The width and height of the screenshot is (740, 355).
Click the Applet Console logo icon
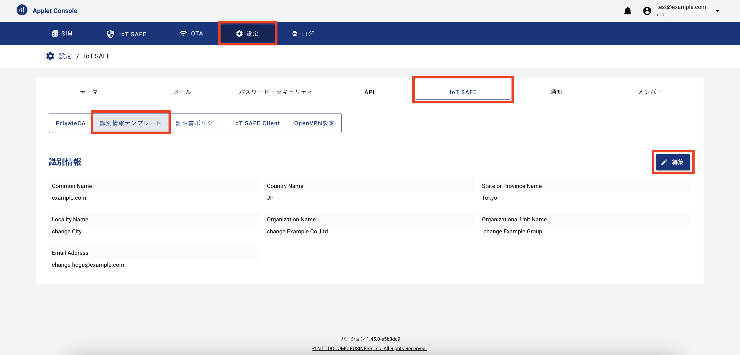pyautogui.click(x=22, y=10)
